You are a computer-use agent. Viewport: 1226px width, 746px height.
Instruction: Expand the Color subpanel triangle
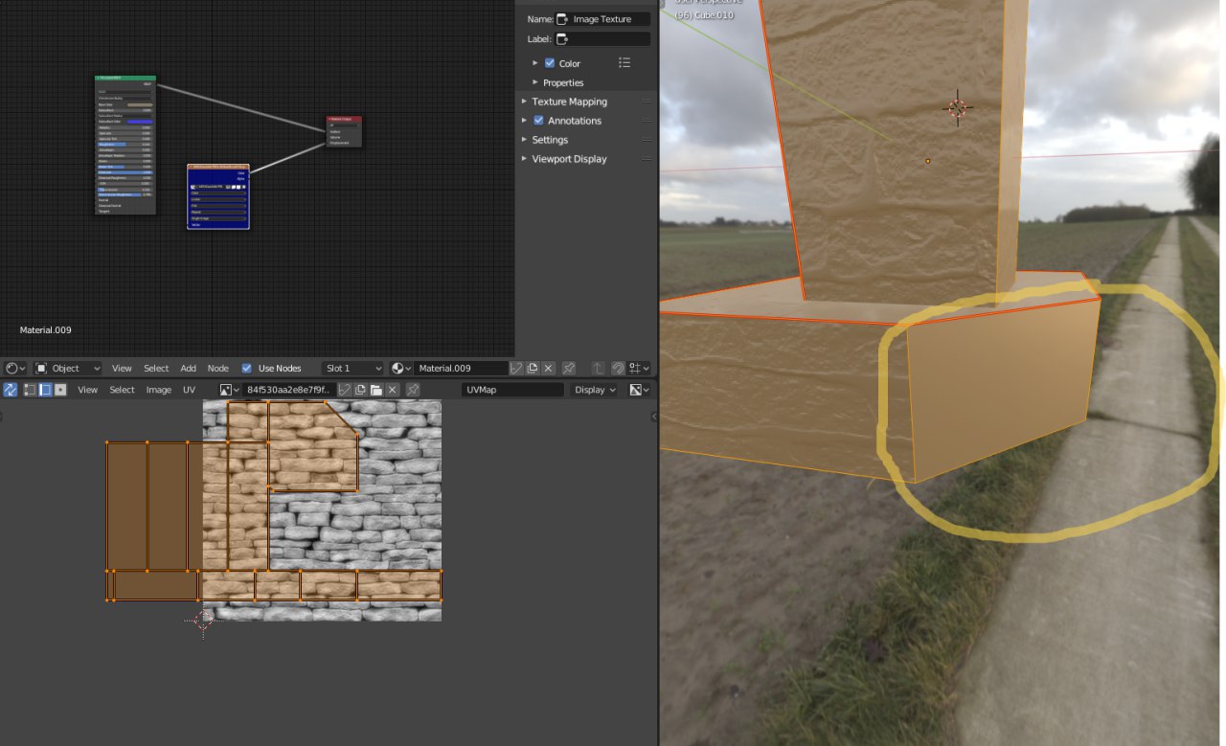(x=535, y=63)
